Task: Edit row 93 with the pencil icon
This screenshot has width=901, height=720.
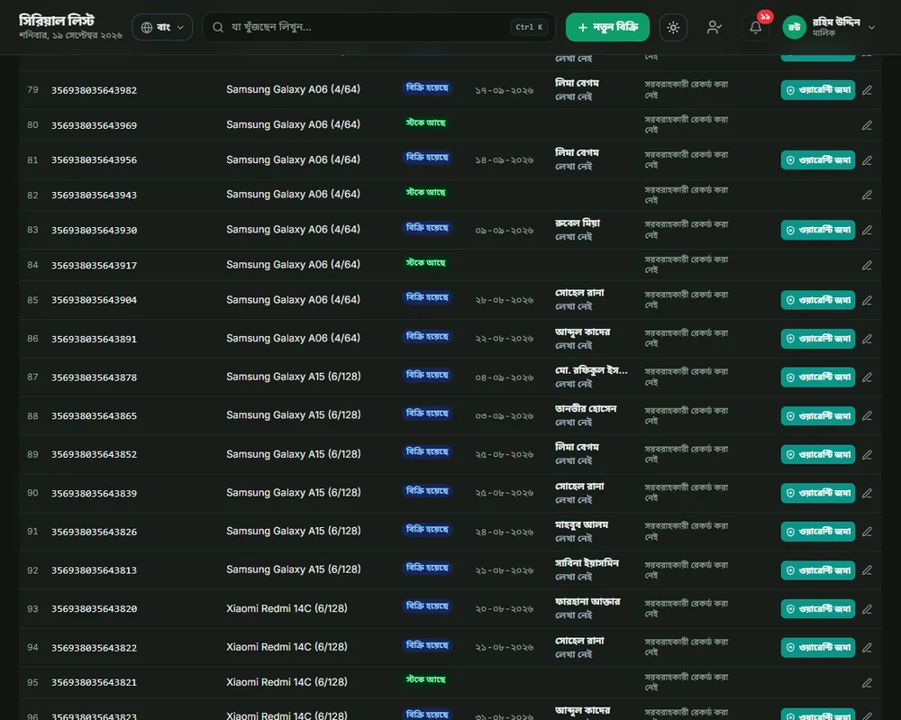Action: point(867,609)
